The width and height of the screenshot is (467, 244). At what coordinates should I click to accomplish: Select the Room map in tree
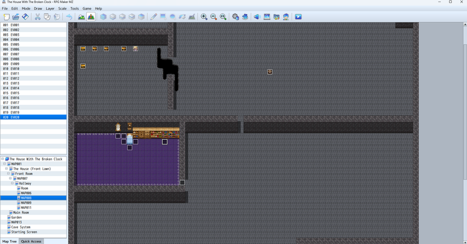point(24,188)
